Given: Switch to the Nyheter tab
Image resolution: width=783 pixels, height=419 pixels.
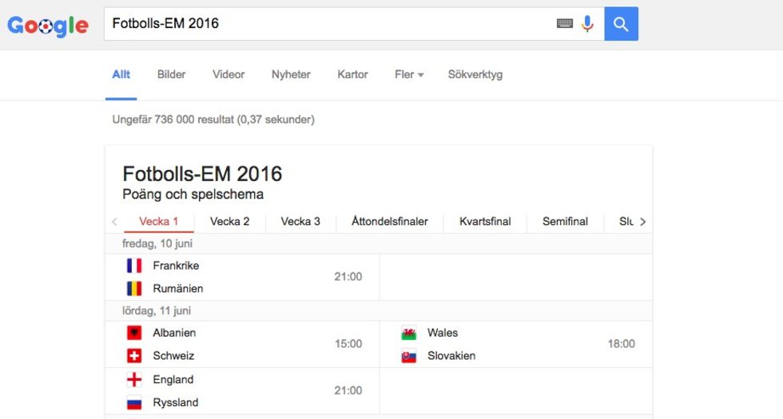Looking at the screenshot, I should tap(291, 74).
